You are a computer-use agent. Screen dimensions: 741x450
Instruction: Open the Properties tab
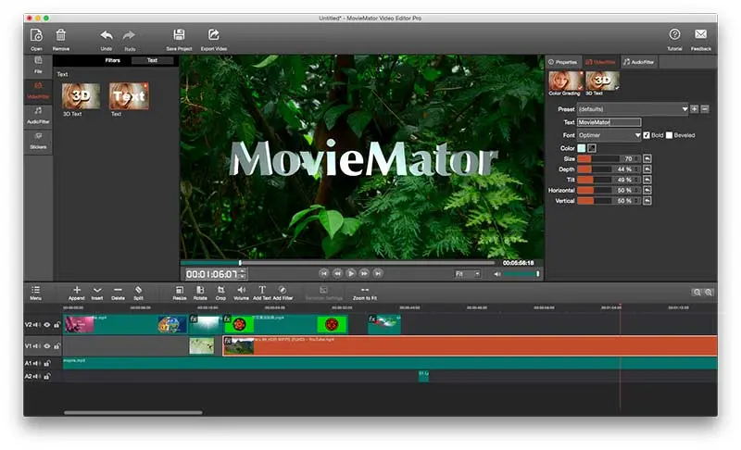point(563,62)
